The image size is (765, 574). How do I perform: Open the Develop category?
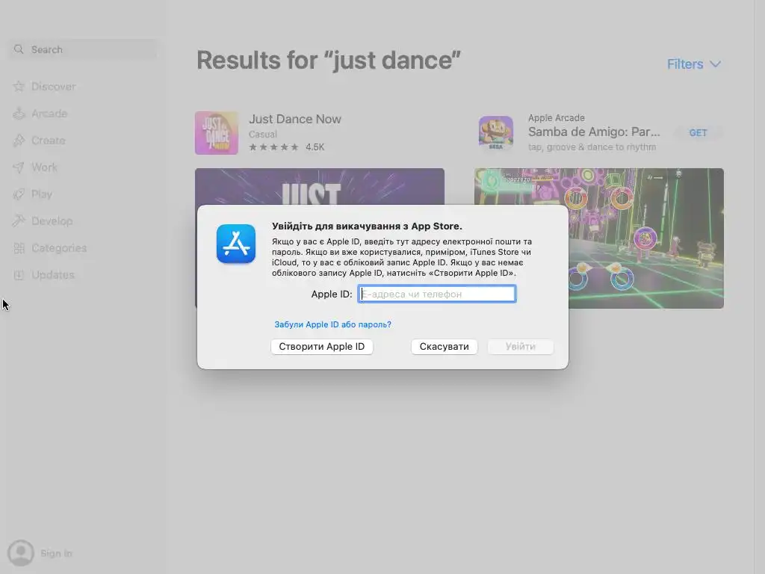pyautogui.click(x=52, y=221)
